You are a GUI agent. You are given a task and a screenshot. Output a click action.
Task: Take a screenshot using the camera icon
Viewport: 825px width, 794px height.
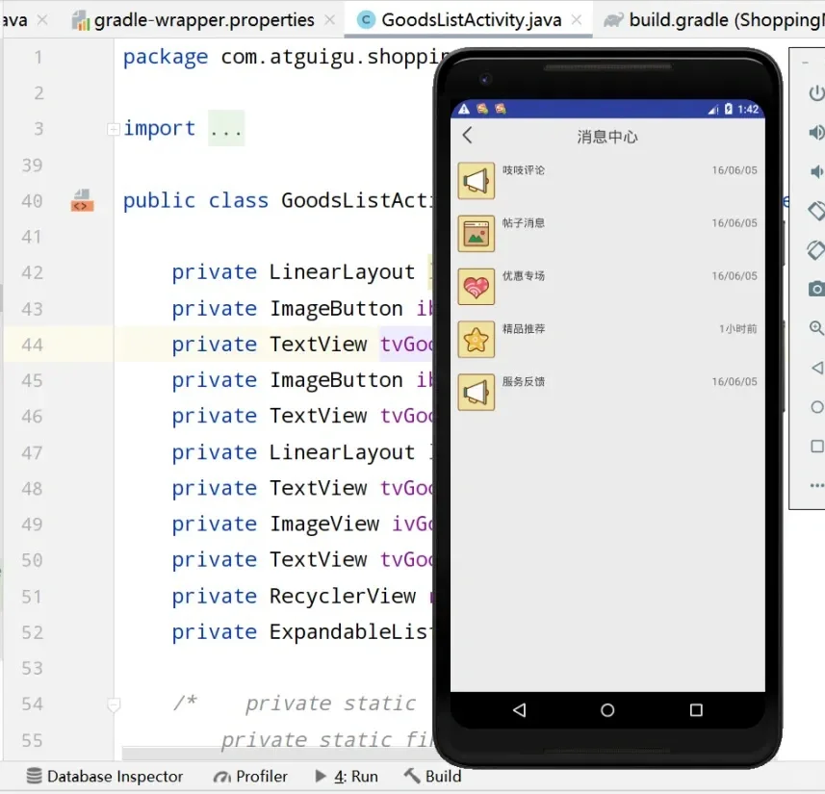(816, 287)
